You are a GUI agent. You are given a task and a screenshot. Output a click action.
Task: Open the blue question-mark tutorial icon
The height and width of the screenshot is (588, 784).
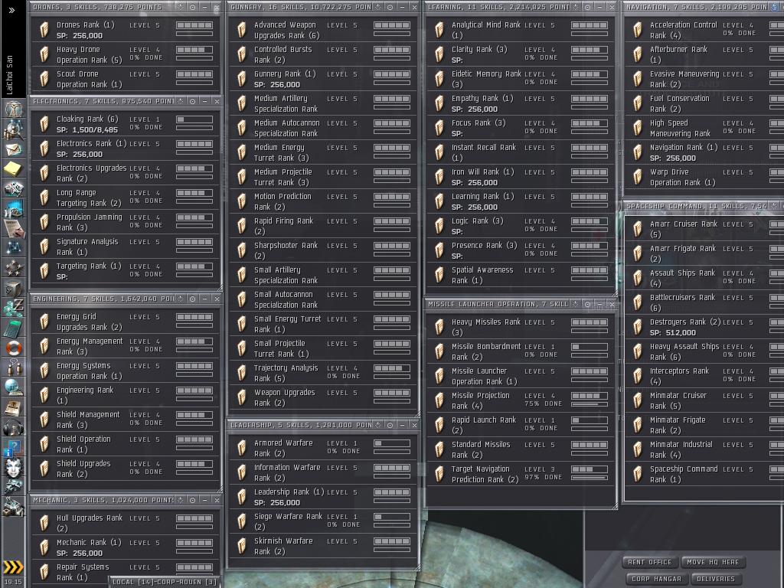coord(14,447)
